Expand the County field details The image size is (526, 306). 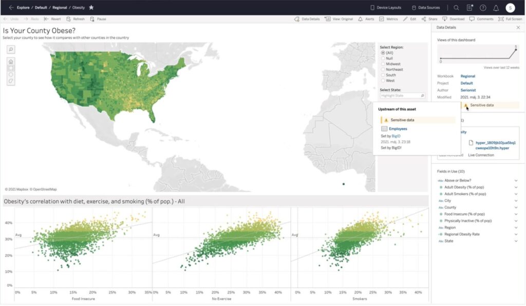pyautogui.click(x=516, y=207)
